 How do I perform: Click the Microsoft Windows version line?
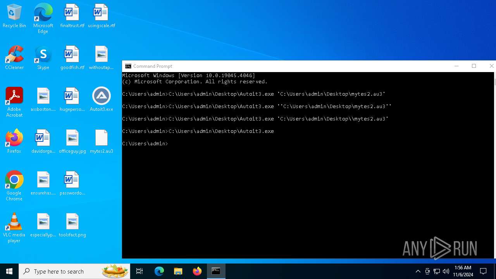pyautogui.click(x=189, y=76)
